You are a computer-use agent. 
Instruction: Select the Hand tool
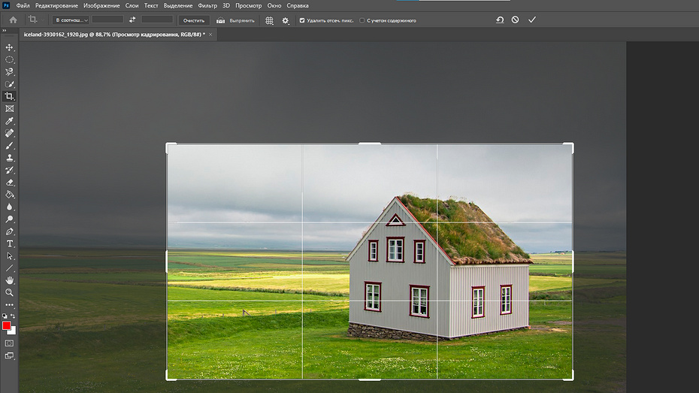10,280
